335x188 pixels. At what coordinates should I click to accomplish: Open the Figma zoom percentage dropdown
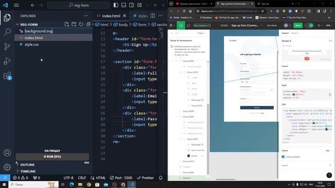[329, 26]
